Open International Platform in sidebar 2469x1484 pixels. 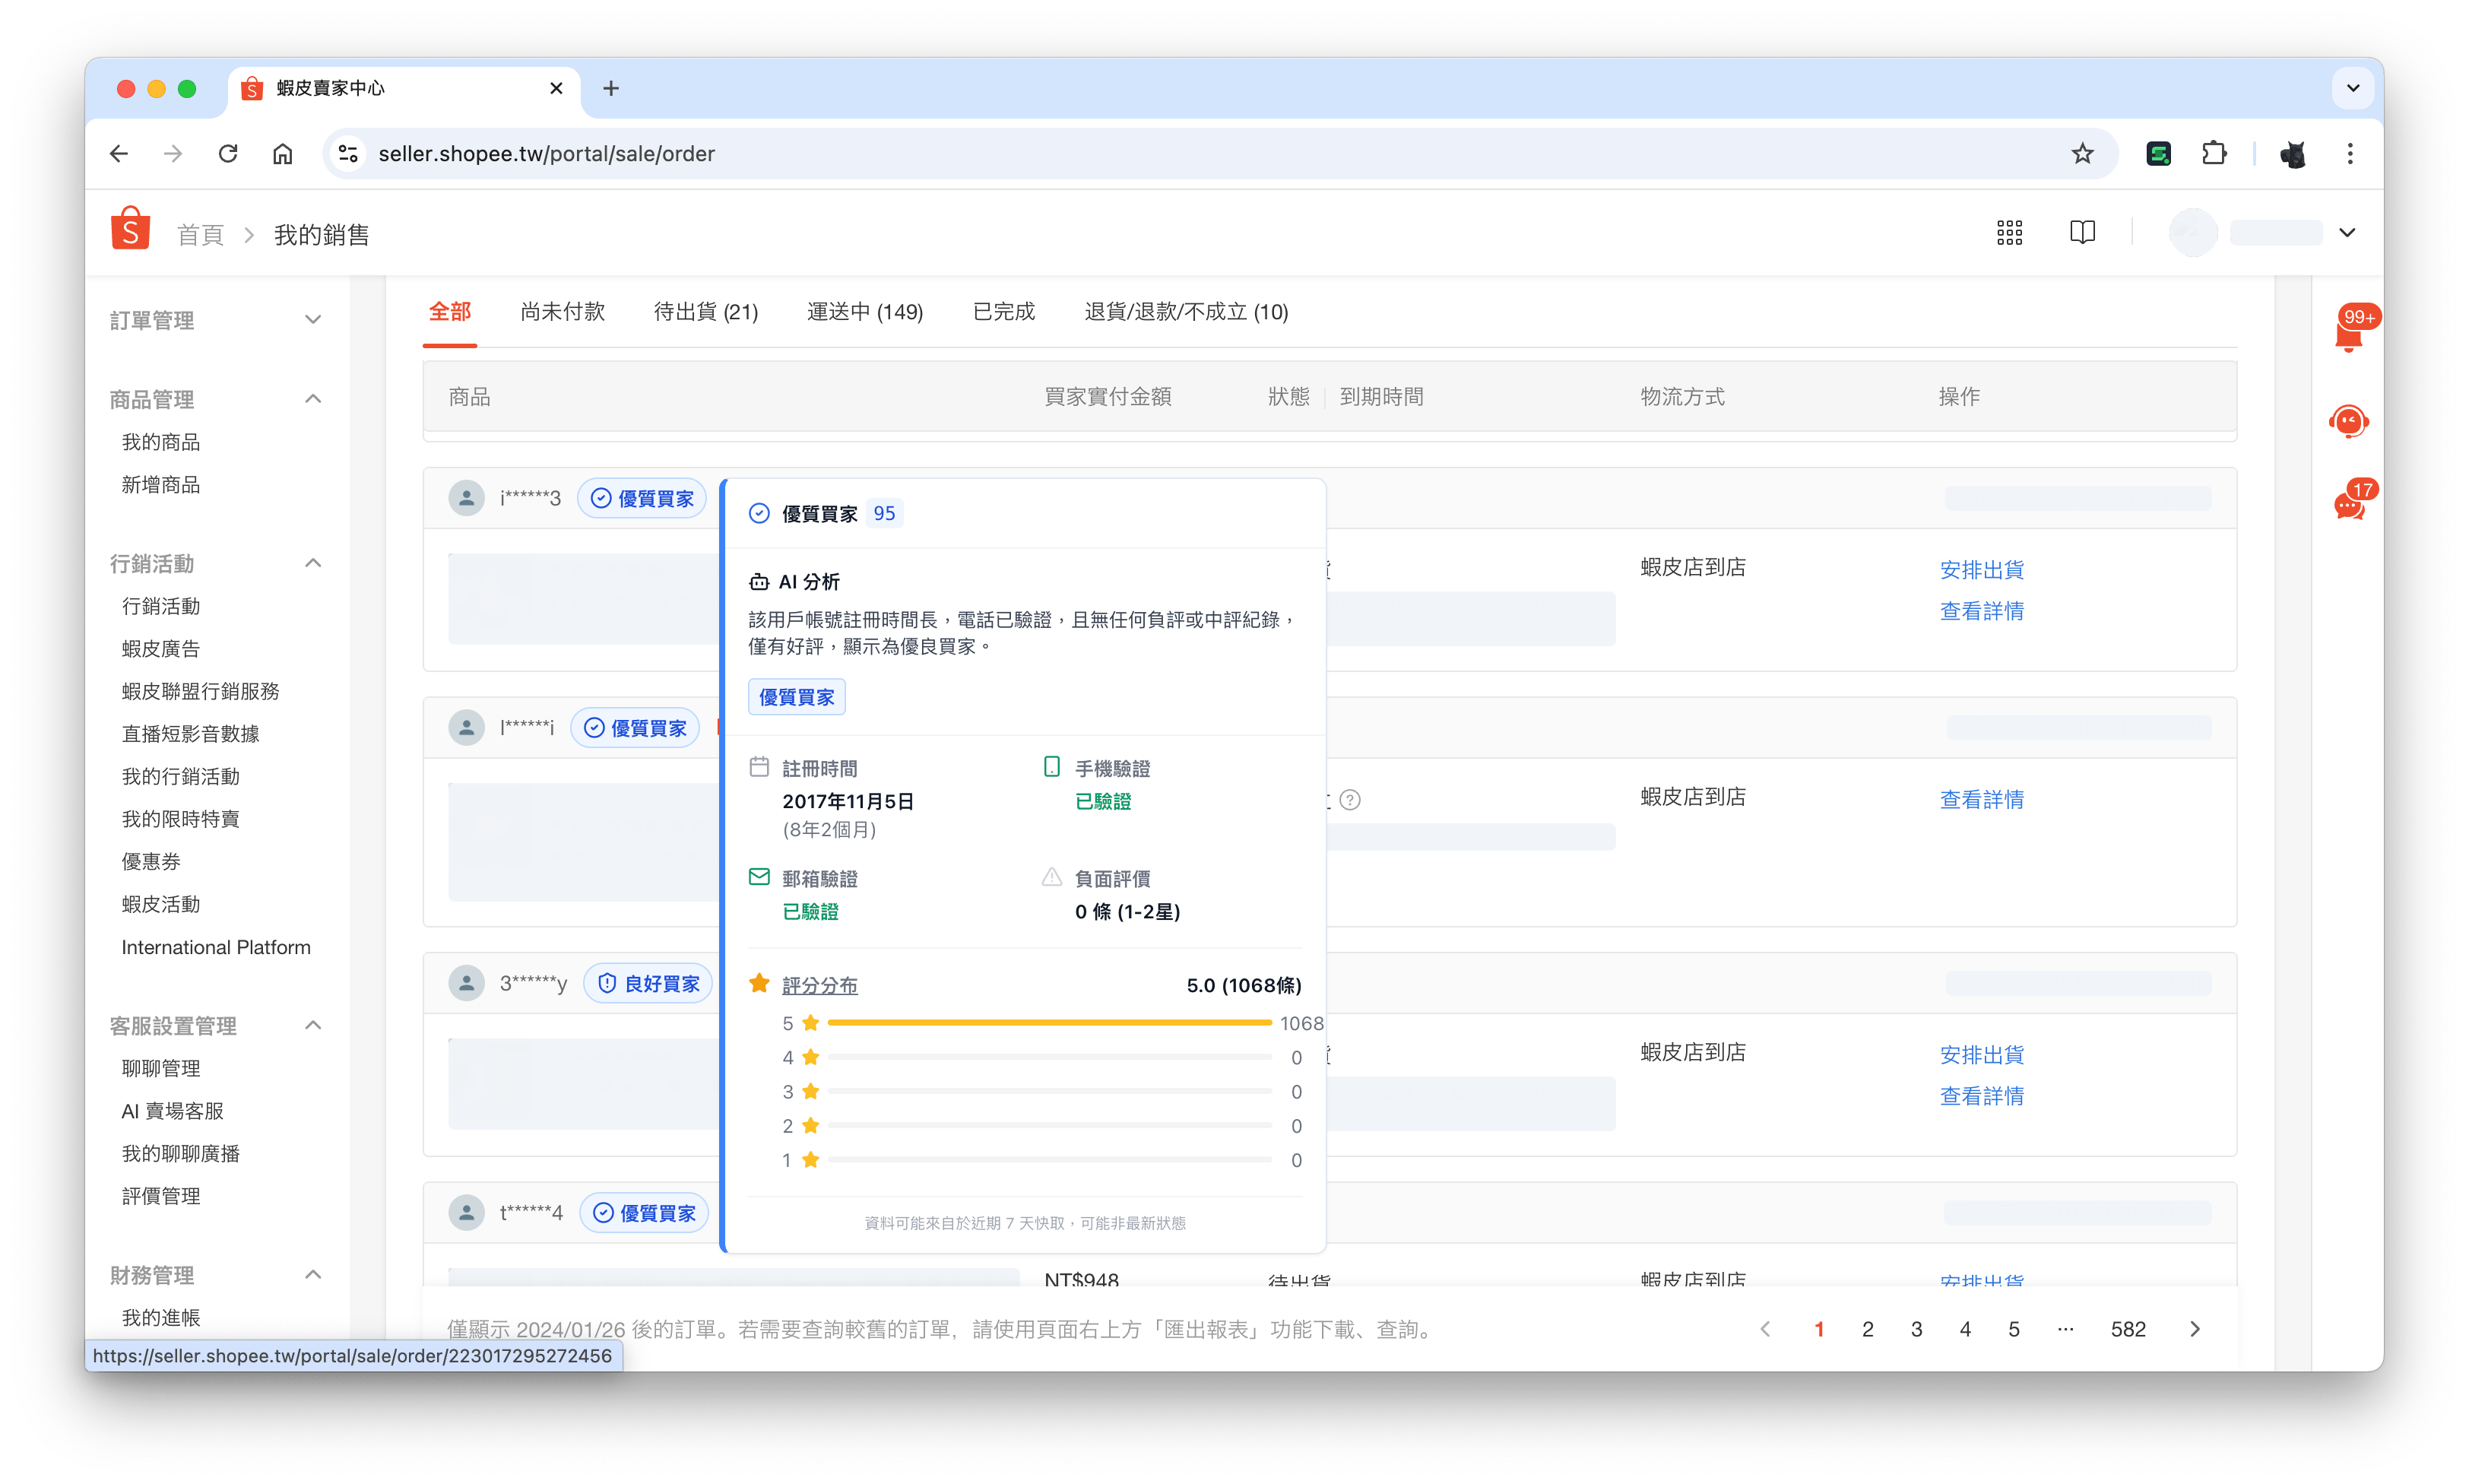[216, 947]
